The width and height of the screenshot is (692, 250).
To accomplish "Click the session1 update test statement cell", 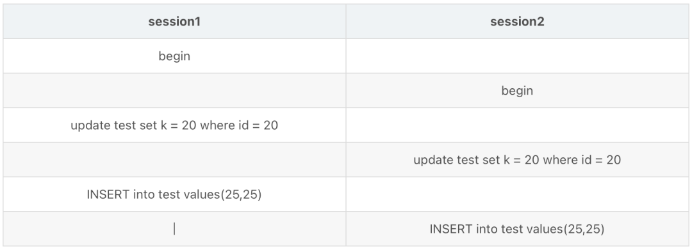I will pos(174,125).
